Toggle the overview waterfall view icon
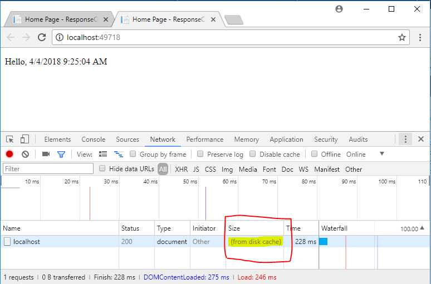 [119, 154]
